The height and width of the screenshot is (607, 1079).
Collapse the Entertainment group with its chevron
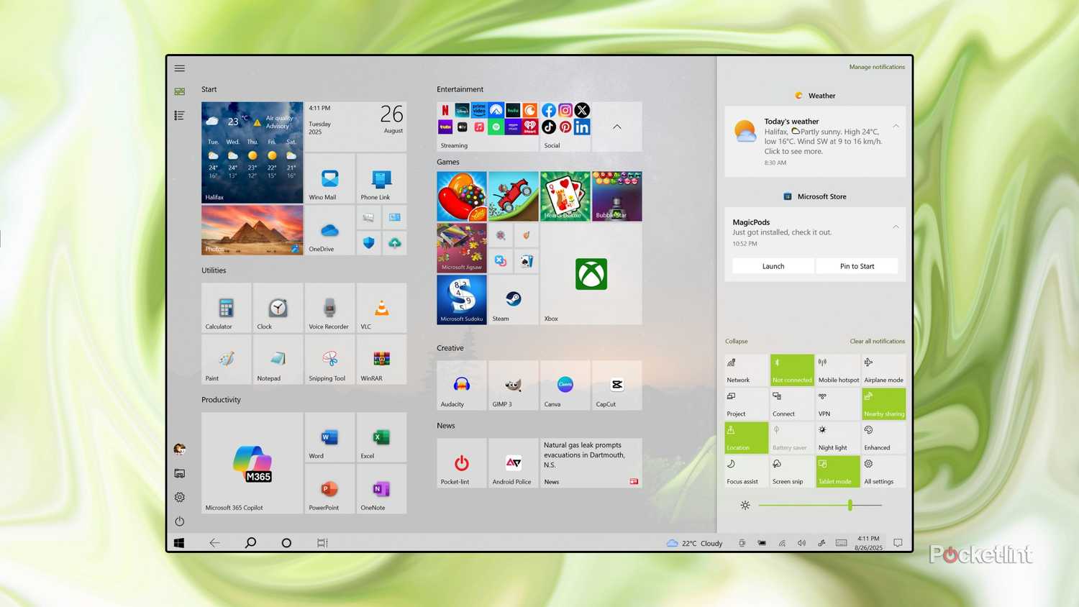click(616, 126)
